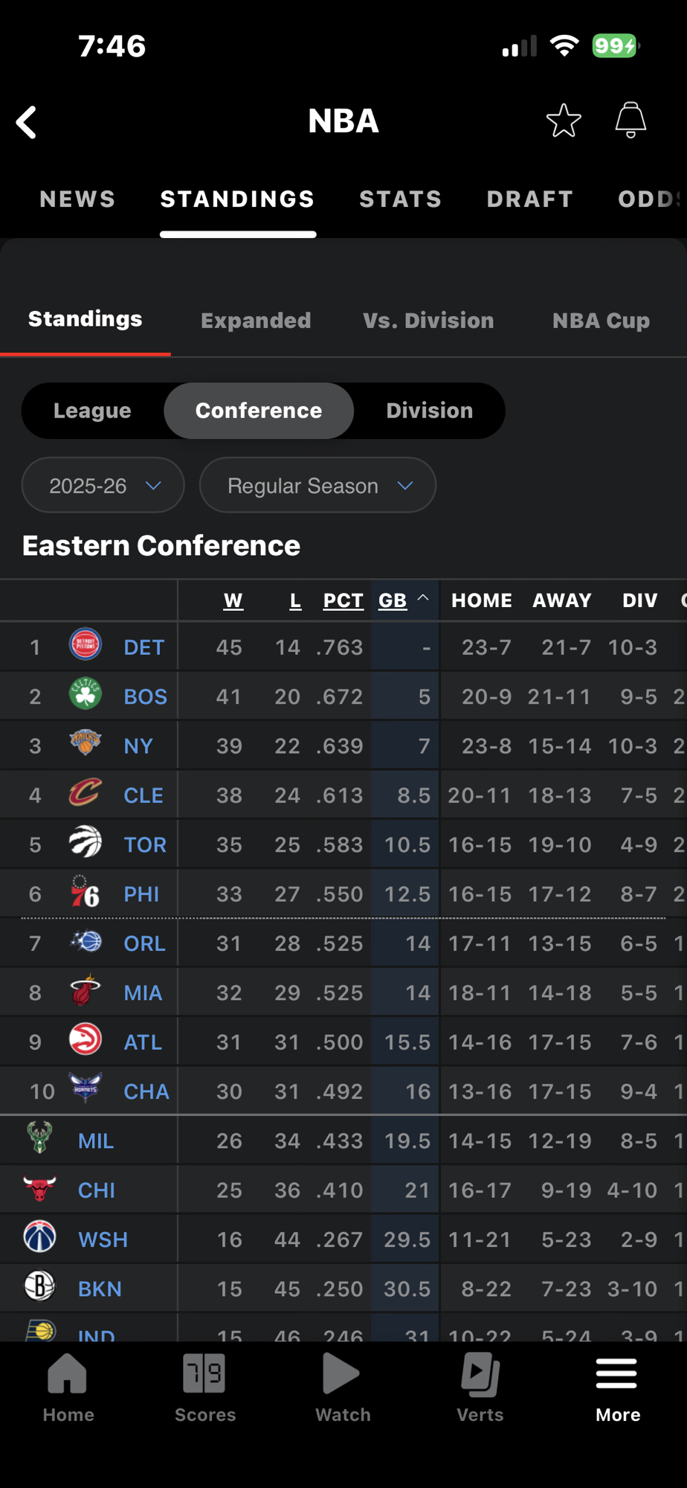Expand the Regular Season dropdown
Screen dimensions: 687x1488
pos(317,485)
